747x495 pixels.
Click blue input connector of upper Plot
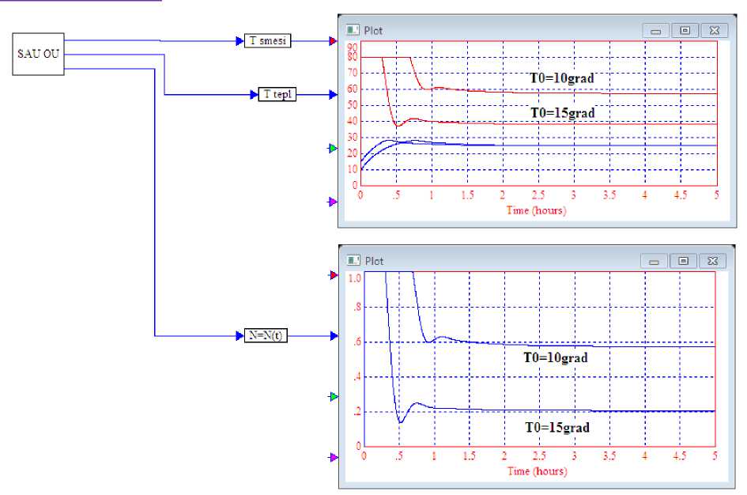tap(333, 94)
